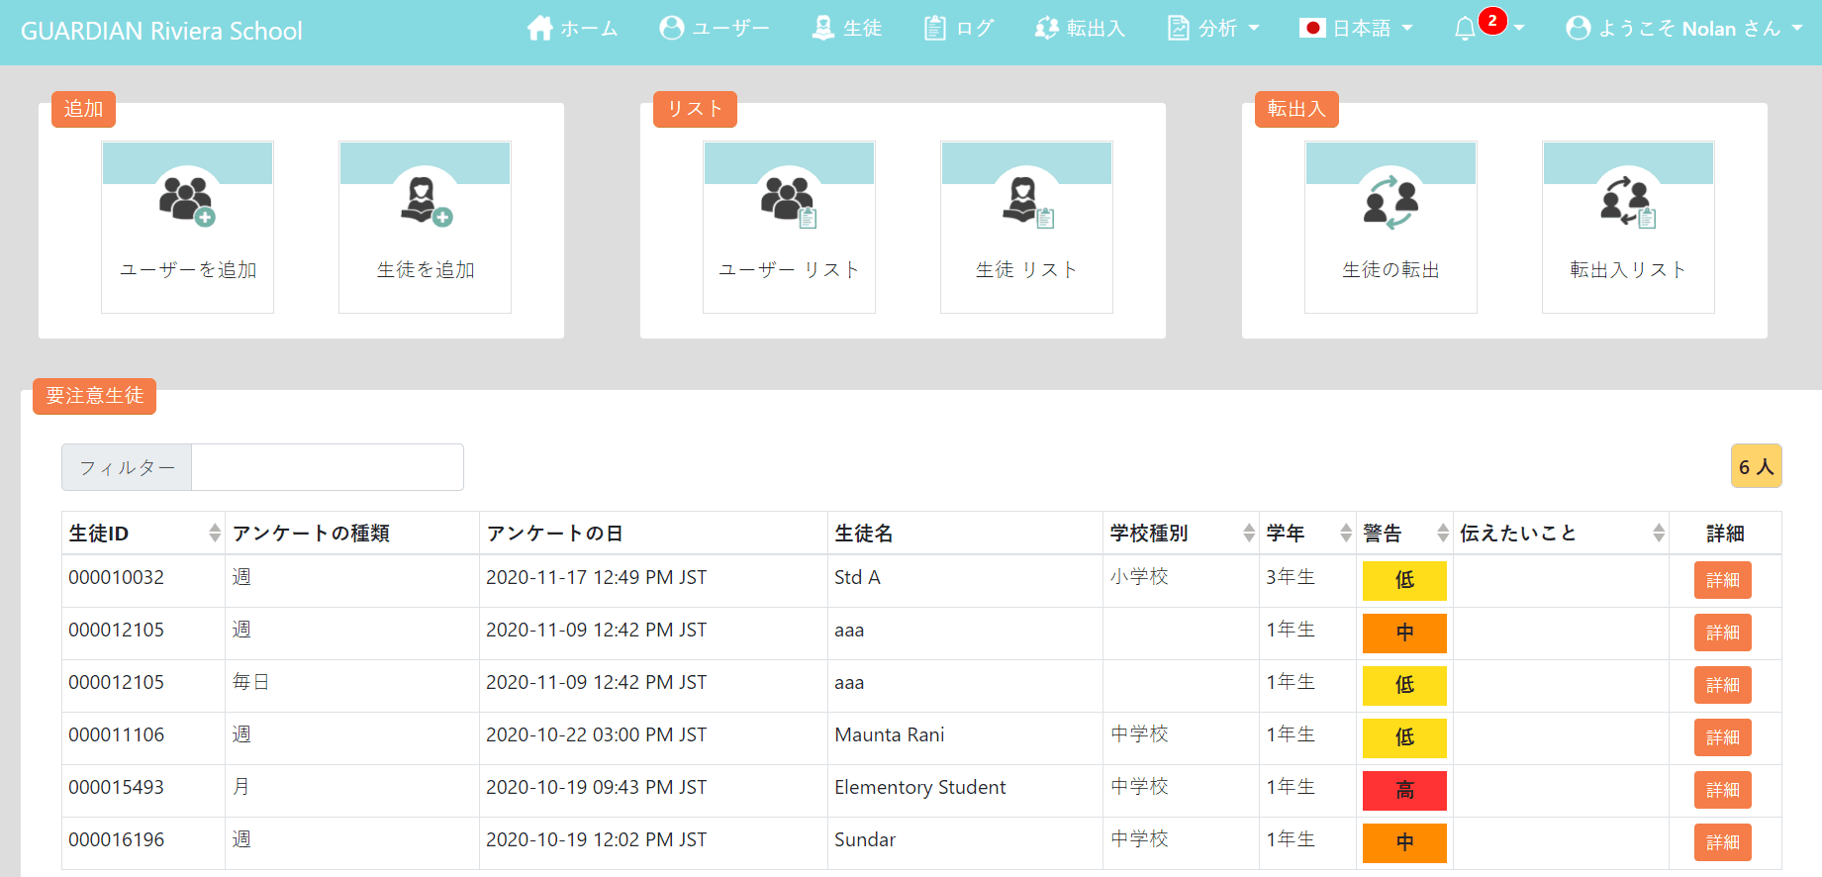This screenshot has width=1822, height=877.
Task: Click the ユーザー リスト label
Action: pos(789,269)
